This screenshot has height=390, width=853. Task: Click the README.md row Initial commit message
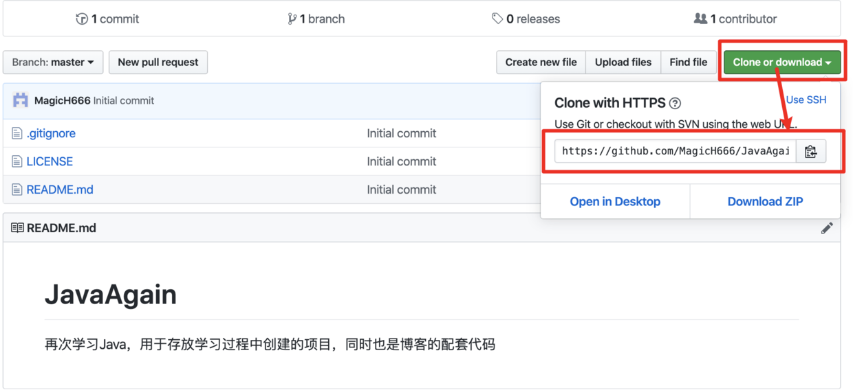click(402, 190)
